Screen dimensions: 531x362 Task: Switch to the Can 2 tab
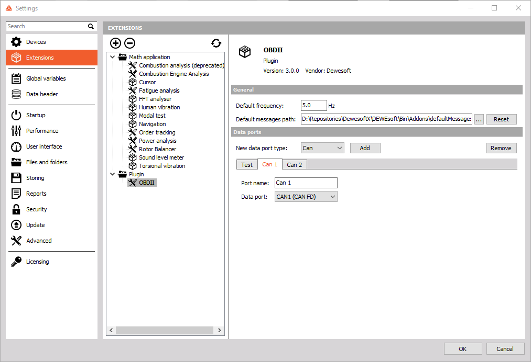pos(294,165)
